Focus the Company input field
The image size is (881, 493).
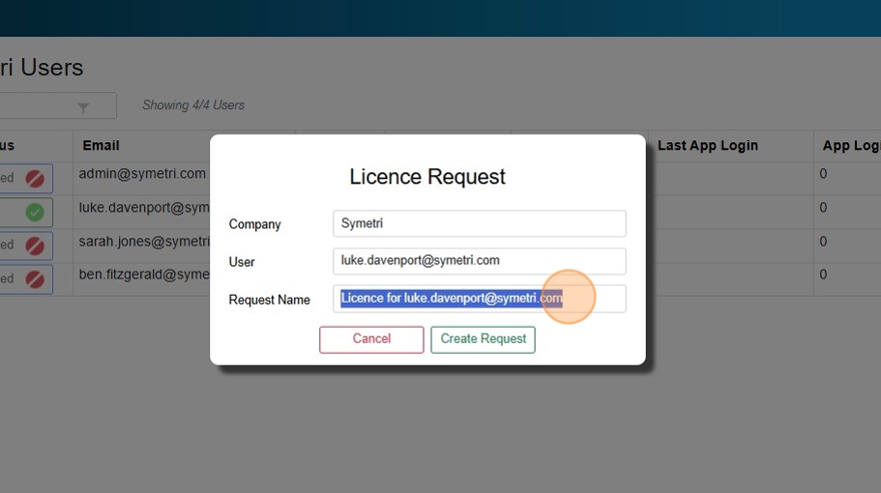pos(479,223)
